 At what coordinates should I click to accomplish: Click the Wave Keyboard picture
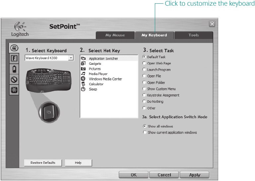point(48,80)
